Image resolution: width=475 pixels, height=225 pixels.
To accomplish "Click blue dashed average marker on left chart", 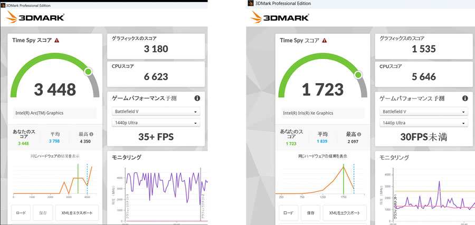I will (87, 179).
